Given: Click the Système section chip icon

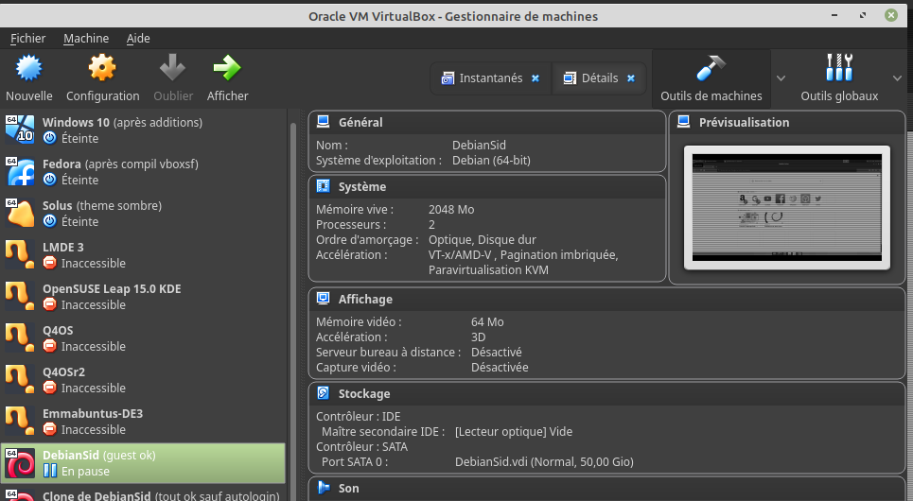Looking at the screenshot, I should (324, 186).
